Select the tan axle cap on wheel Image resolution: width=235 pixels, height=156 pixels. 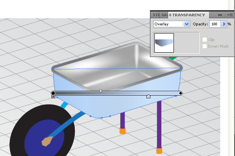pyautogui.click(x=47, y=141)
